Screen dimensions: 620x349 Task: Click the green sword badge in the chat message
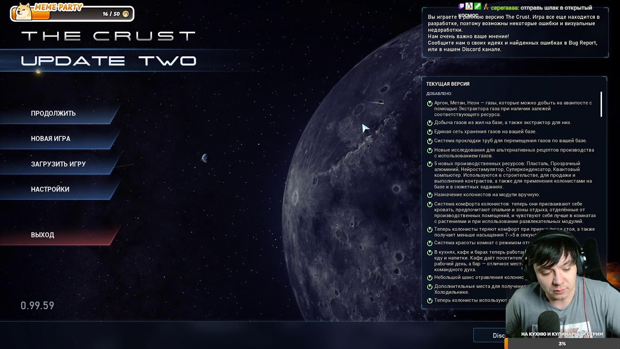coord(477,6)
